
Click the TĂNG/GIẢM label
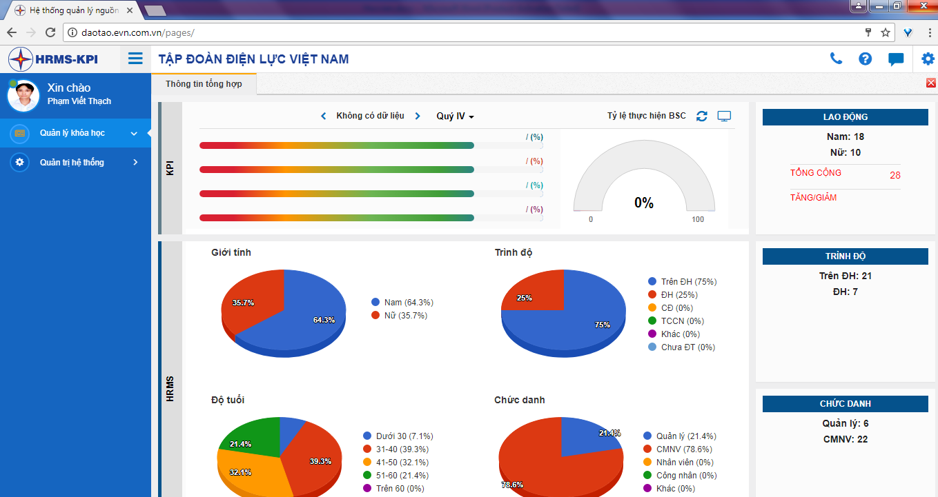pyautogui.click(x=813, y=198)
